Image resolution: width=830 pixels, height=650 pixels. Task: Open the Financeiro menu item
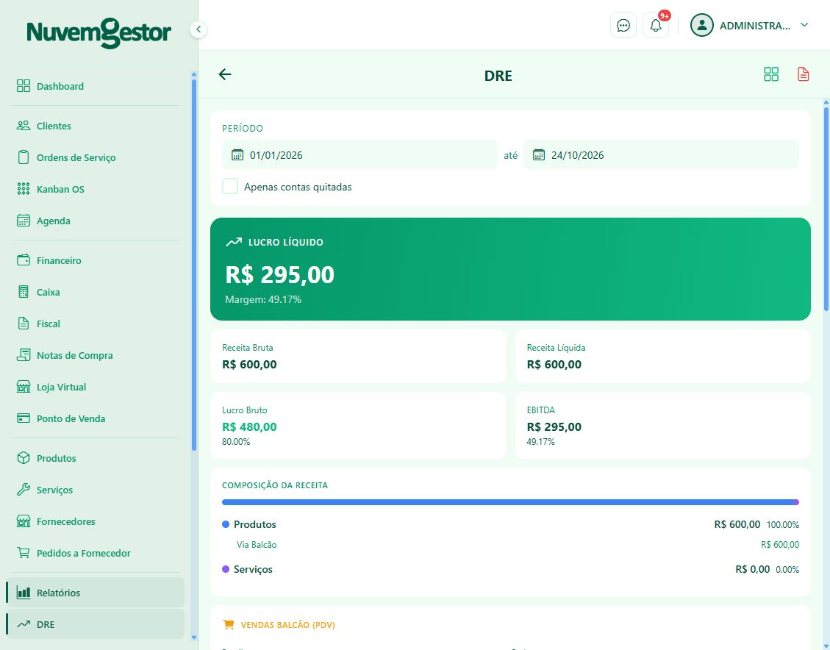tap(96, 260)
